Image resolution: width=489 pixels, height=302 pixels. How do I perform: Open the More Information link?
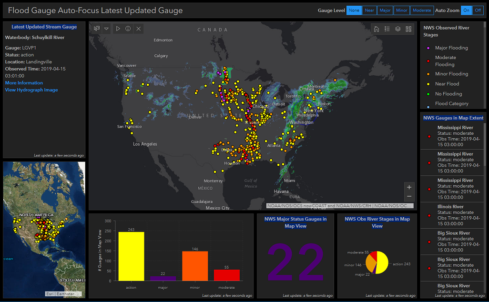(x=23, y=82)
